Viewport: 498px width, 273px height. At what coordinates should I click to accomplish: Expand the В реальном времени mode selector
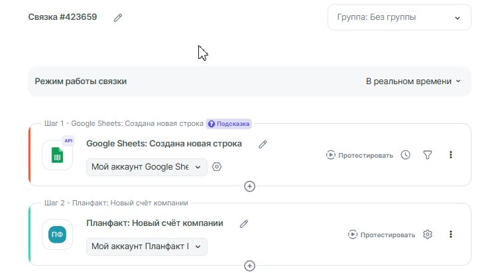click(x=412, y=82)
